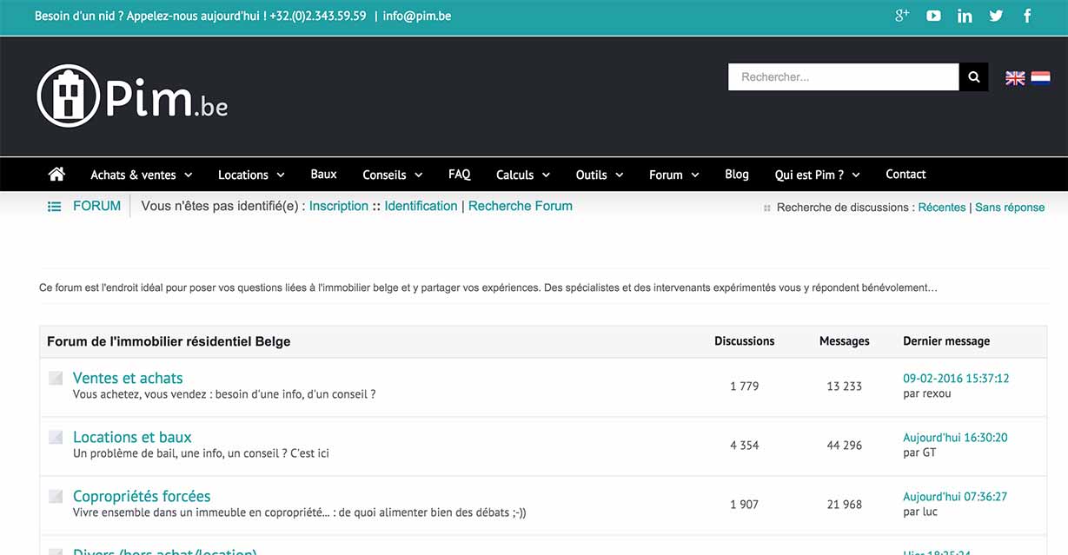
Task: Click the Inscription link
Action: click(338, 206)
